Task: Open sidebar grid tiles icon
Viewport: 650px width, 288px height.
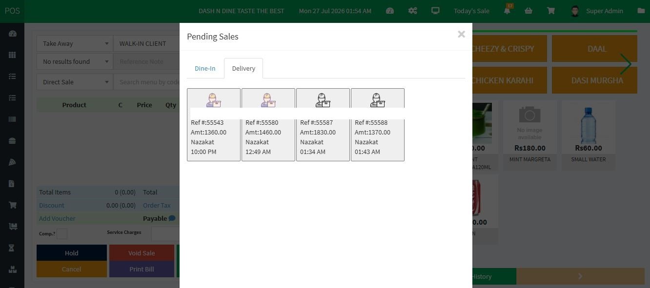Action: coord(13,55)
